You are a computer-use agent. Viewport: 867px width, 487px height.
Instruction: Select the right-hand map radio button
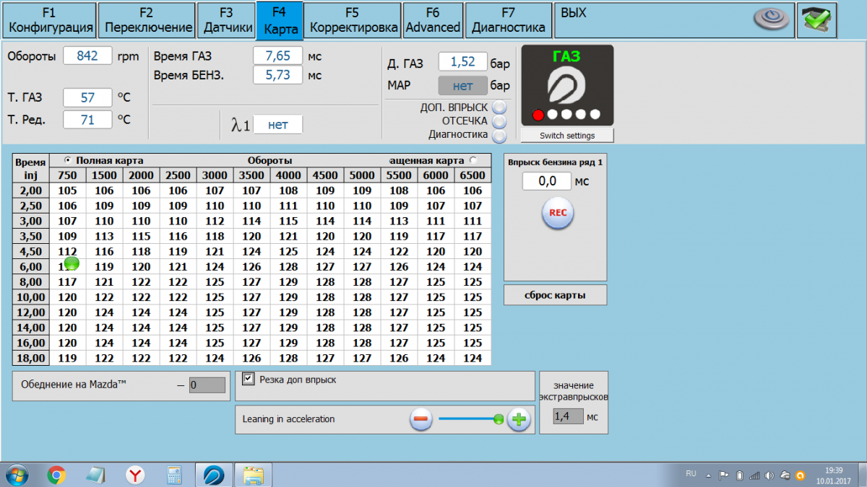tap(473, 160)
